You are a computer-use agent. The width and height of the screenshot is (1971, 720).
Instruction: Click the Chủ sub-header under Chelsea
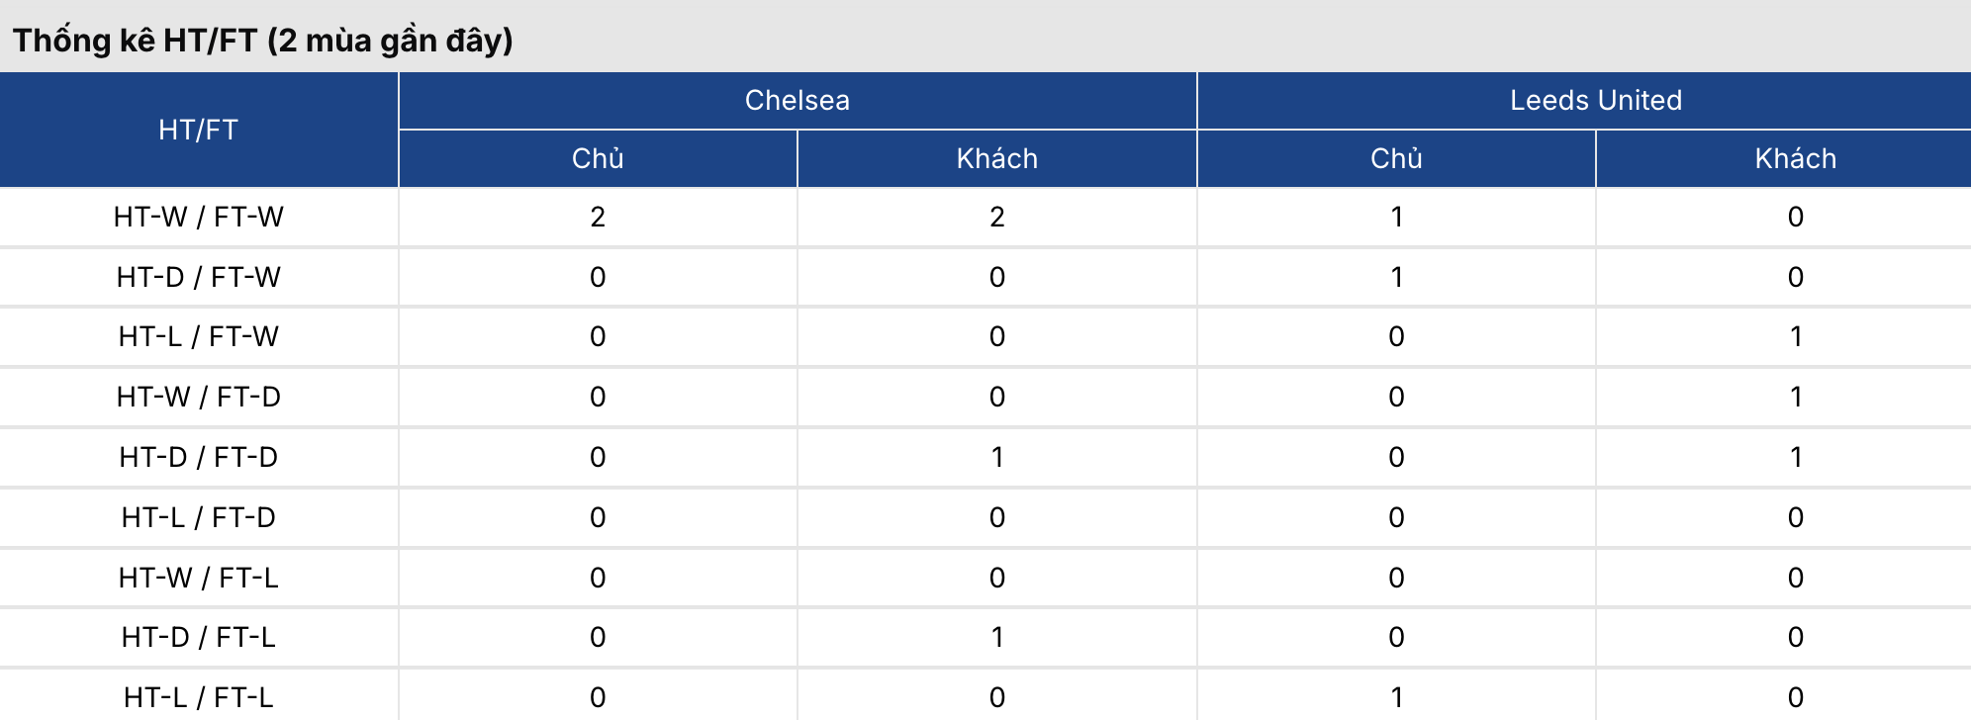click(598, 158)
